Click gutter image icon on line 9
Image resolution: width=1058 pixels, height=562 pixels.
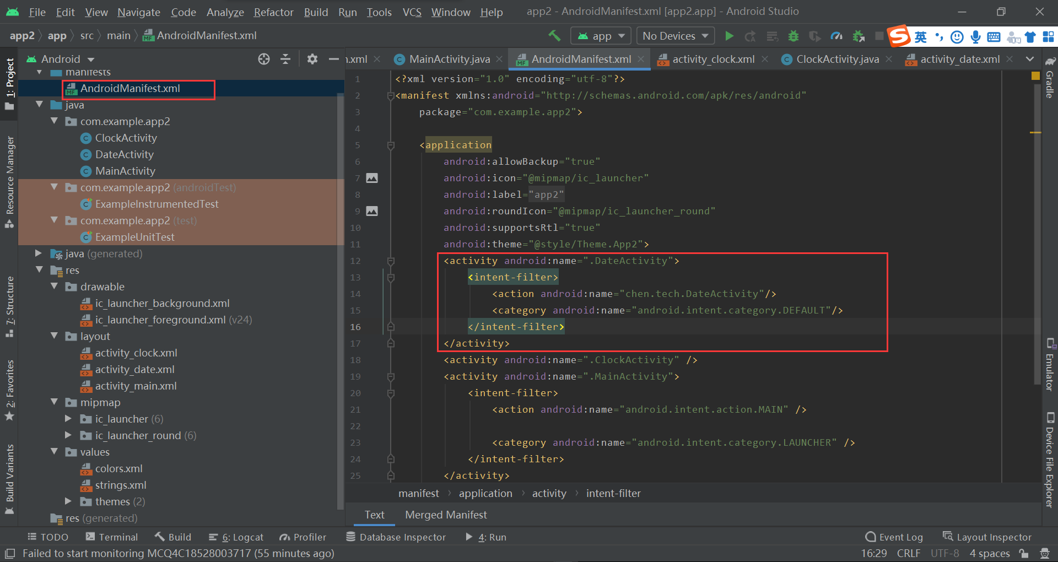pos(372,211)
